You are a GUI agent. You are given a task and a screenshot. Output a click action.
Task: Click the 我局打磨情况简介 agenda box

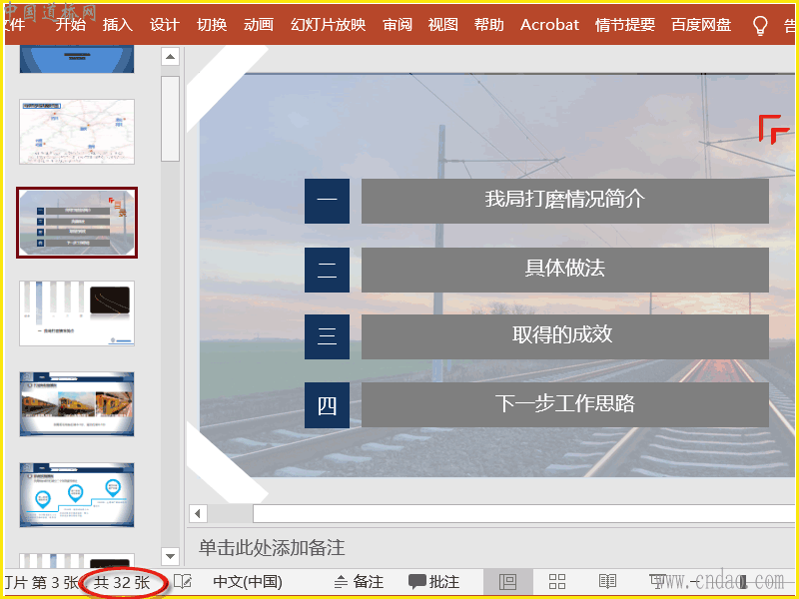tap(564, 201)
